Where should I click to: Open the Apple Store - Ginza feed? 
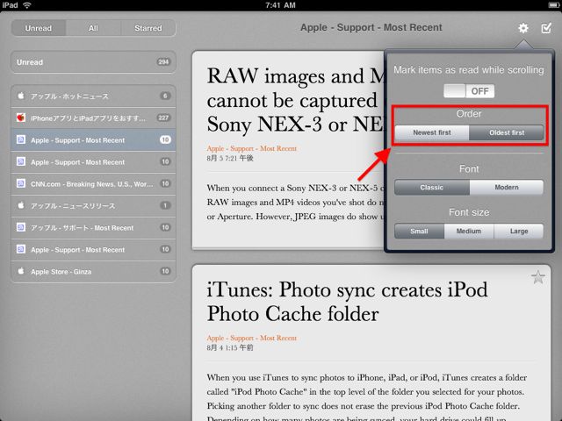[x=93, y=271]
